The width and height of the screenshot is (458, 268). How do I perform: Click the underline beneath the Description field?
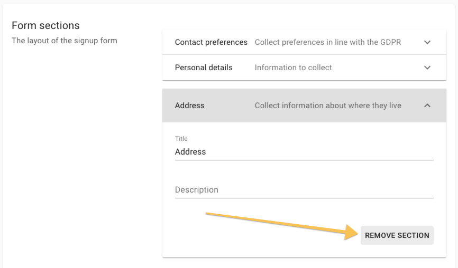[x=304, y=198]
